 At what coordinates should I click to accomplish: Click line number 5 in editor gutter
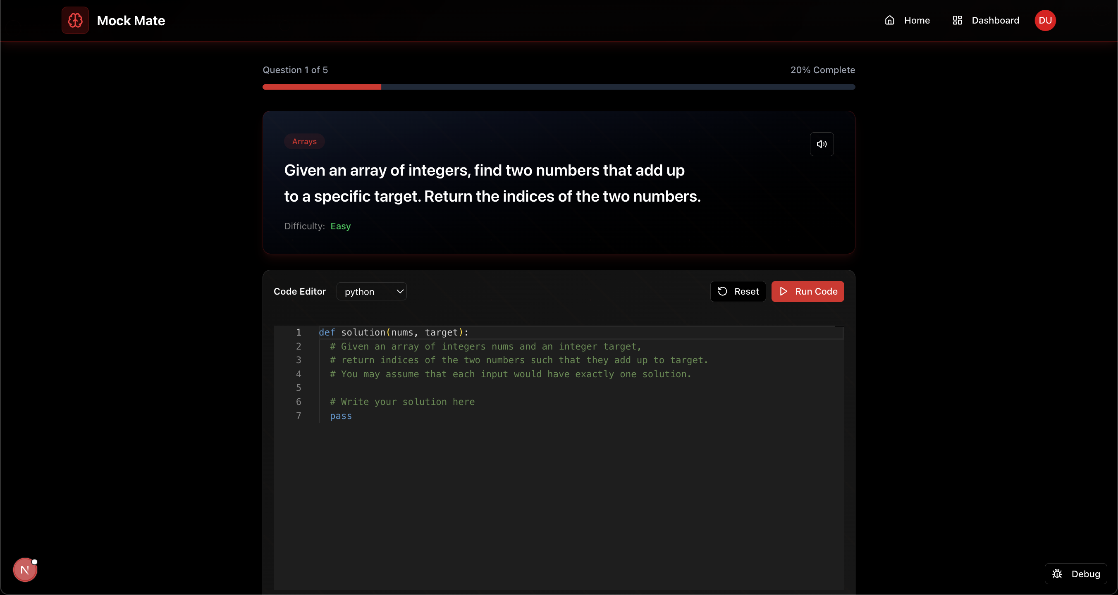coord(298,388)
